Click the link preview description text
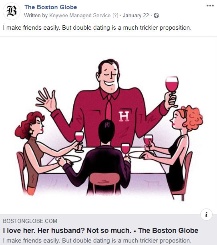 pyautogui.click(x=97, y=241)
